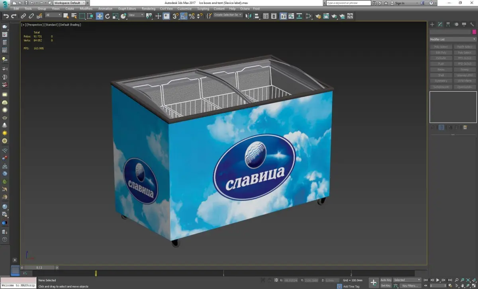Click the Set Key button
478x289 pixels.
386,285
